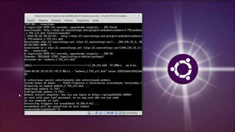Click the network adapters status icon
The image size is (235, 132).
(x=97, y=113)
